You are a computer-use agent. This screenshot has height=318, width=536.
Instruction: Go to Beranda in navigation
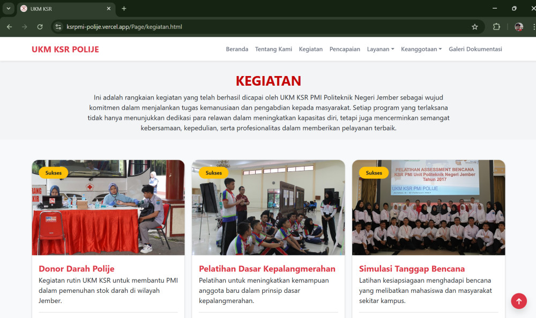pos(237,49)
